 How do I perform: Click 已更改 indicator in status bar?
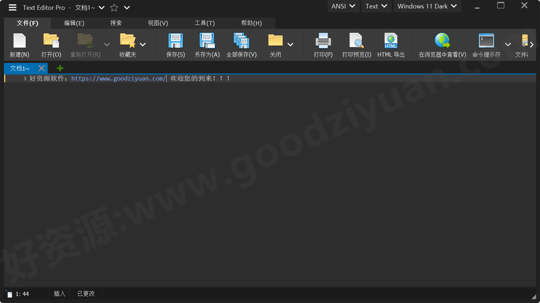[85, 294]
